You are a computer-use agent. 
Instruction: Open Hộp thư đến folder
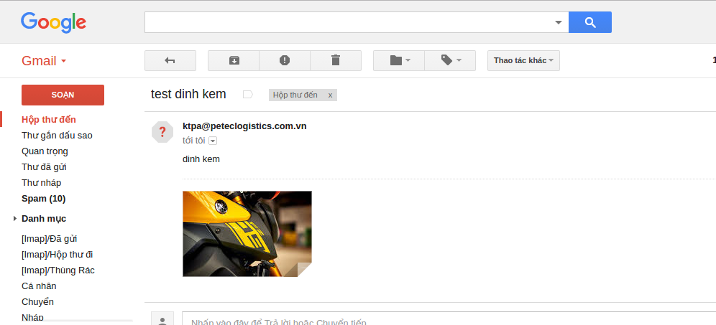coord(49,119)
